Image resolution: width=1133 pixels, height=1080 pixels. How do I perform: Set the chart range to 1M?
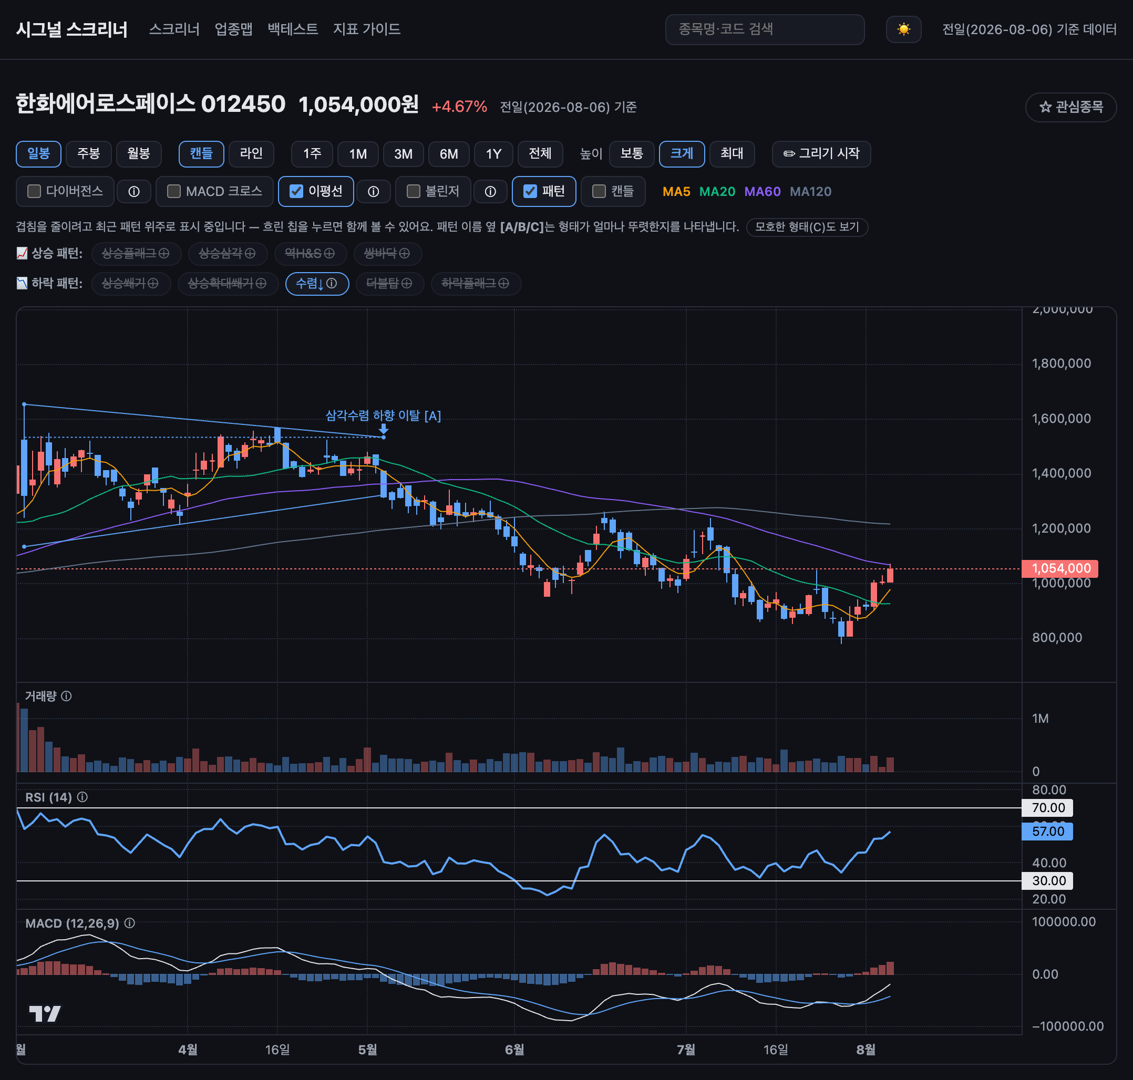pos(358,154)
